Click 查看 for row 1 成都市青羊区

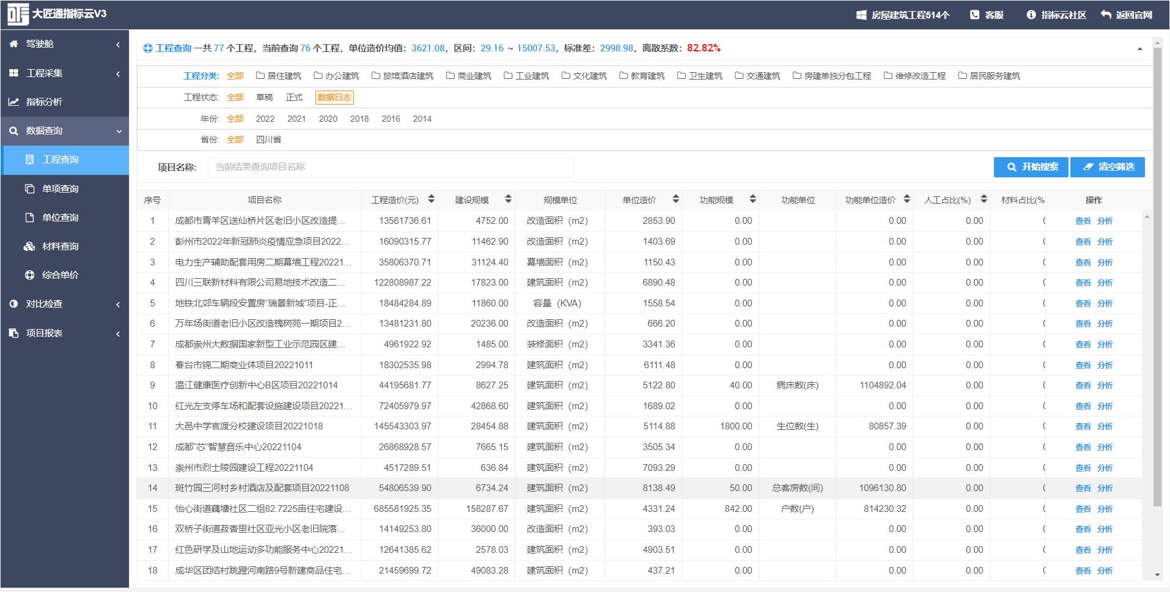pyautogui.click(x=1083, y=221)
